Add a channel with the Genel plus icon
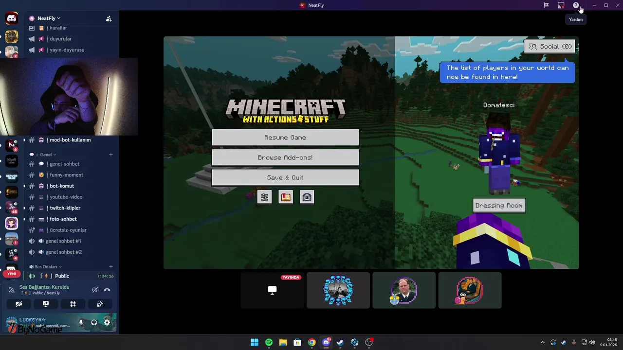 tap(111, 155)
